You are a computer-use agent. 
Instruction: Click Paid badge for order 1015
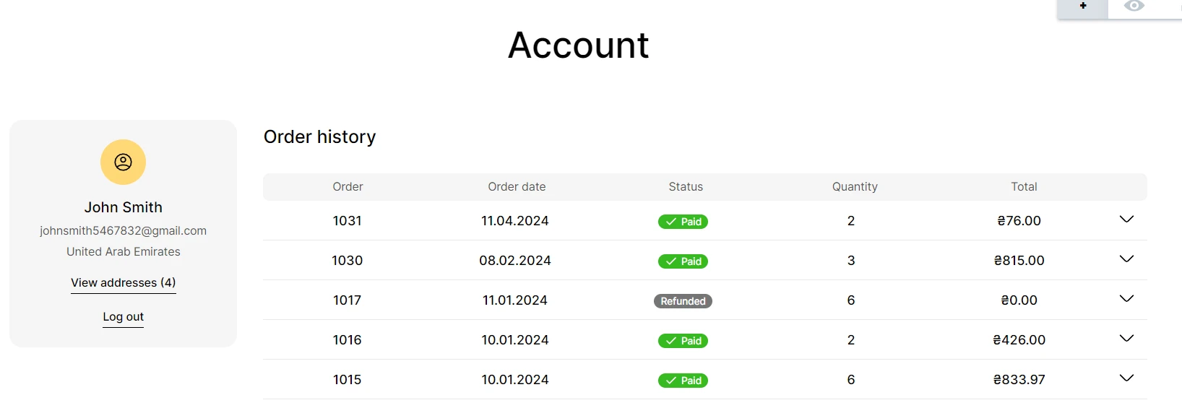(x=683, y=381)
